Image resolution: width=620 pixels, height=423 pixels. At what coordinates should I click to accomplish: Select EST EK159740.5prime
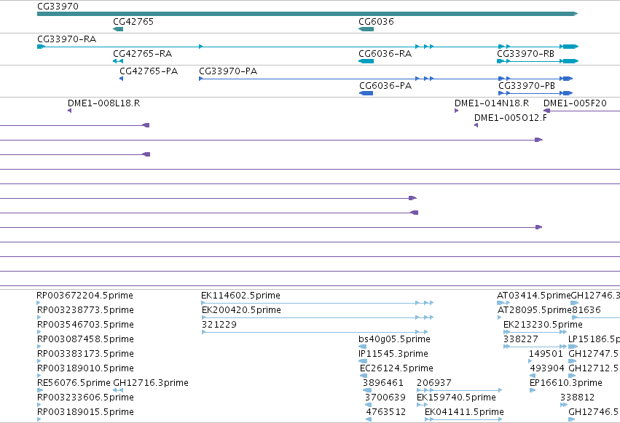423,405
